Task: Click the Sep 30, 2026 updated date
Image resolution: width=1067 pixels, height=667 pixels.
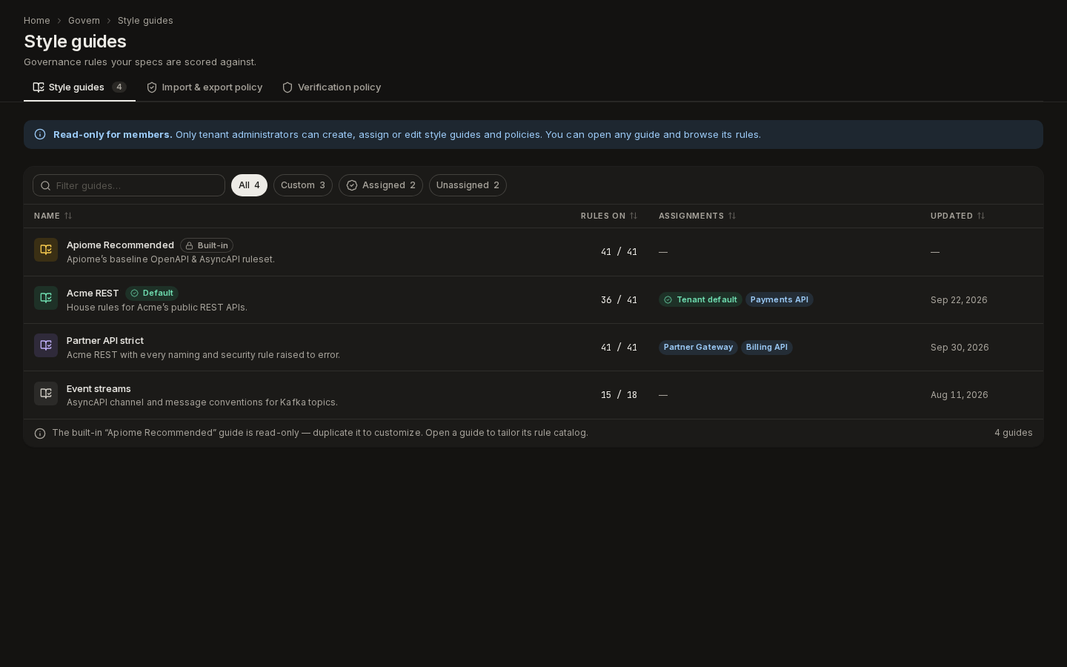Action: coord(960,348)
